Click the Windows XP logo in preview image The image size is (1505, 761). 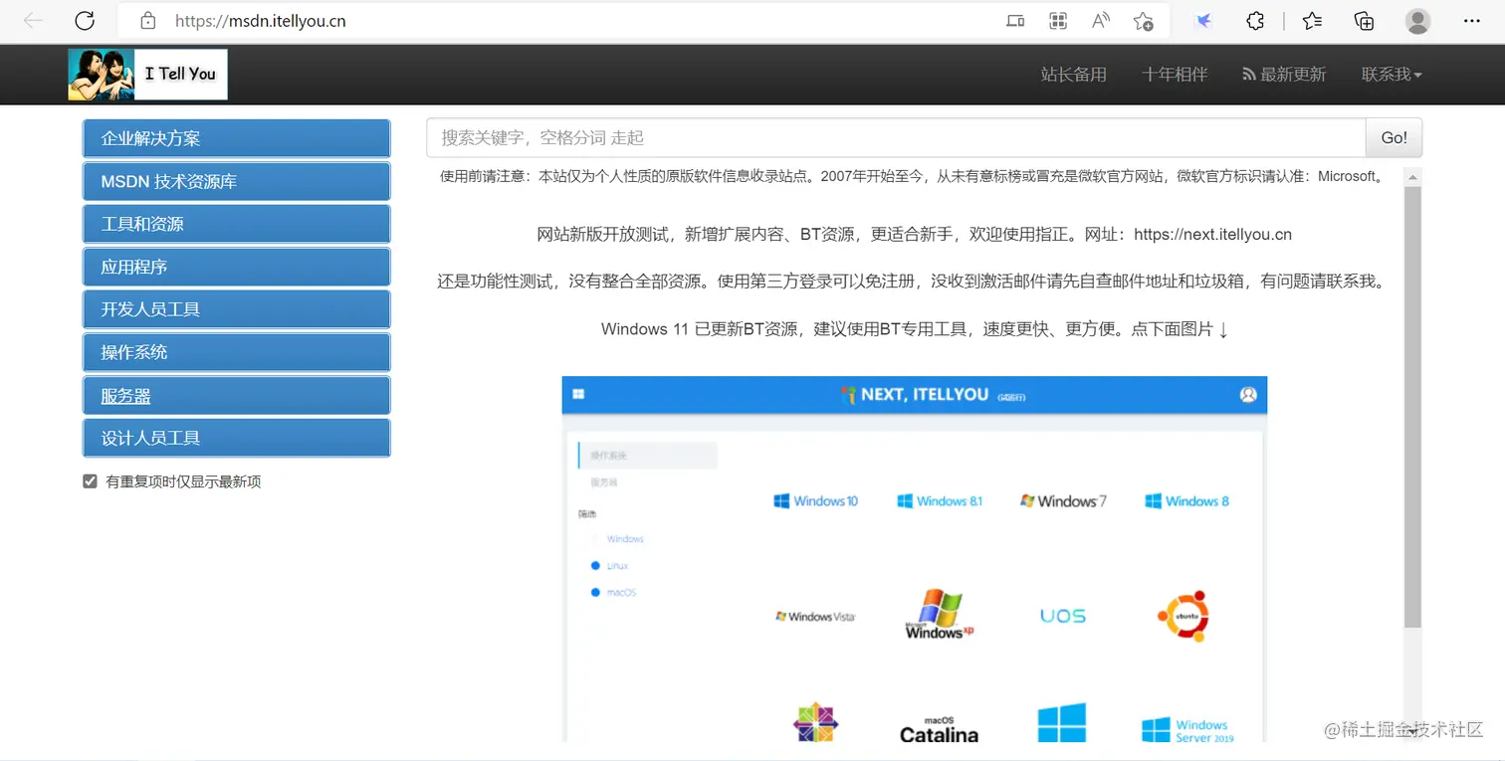tap(940, 614)
